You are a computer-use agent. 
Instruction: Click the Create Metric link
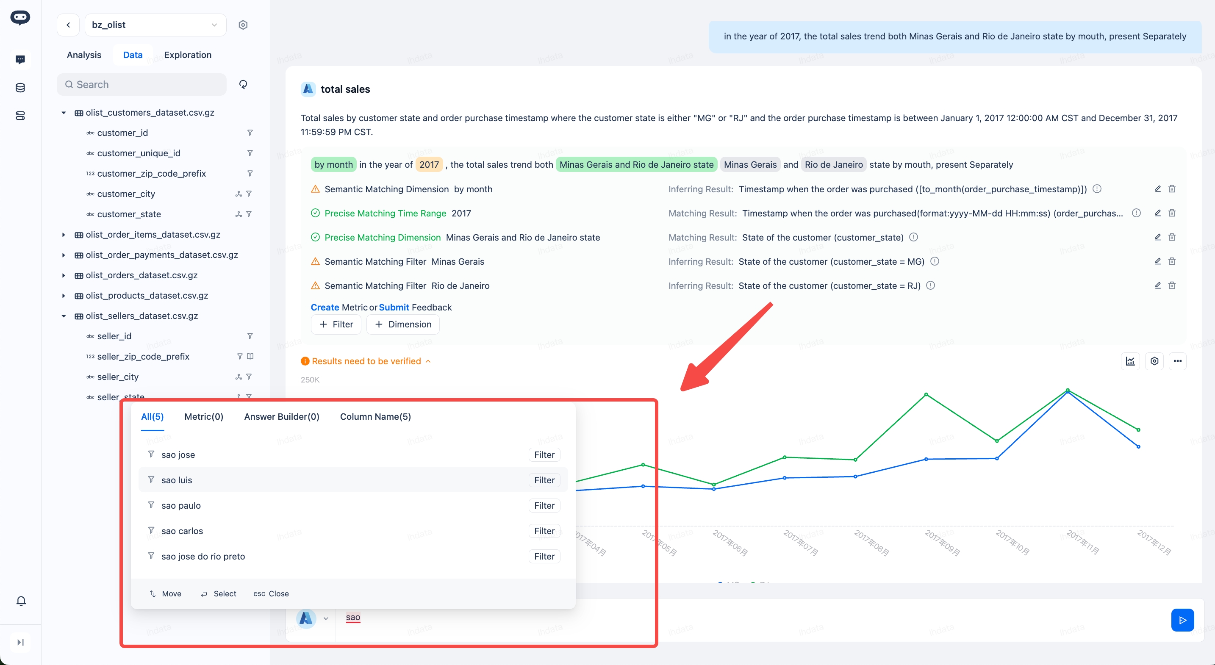coord(325,308)
